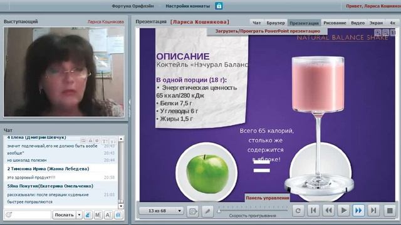
Task: Select the Презентация tab
Action: 304,22
